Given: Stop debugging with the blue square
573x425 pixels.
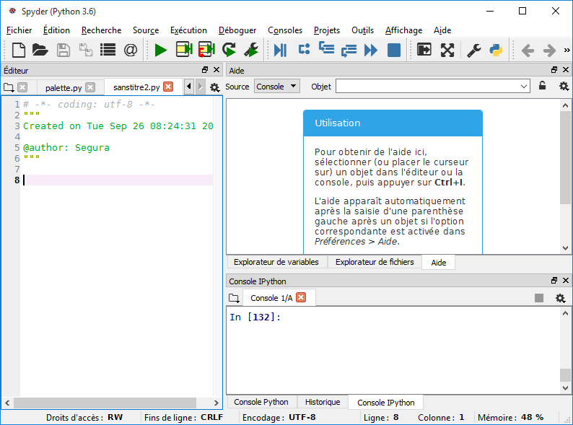Looking at the screenshot, I should (393, 50).
